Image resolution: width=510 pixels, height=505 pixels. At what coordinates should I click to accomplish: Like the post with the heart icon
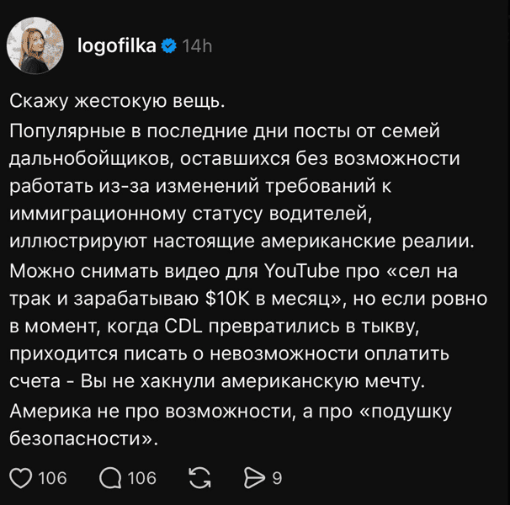(20, 478)
